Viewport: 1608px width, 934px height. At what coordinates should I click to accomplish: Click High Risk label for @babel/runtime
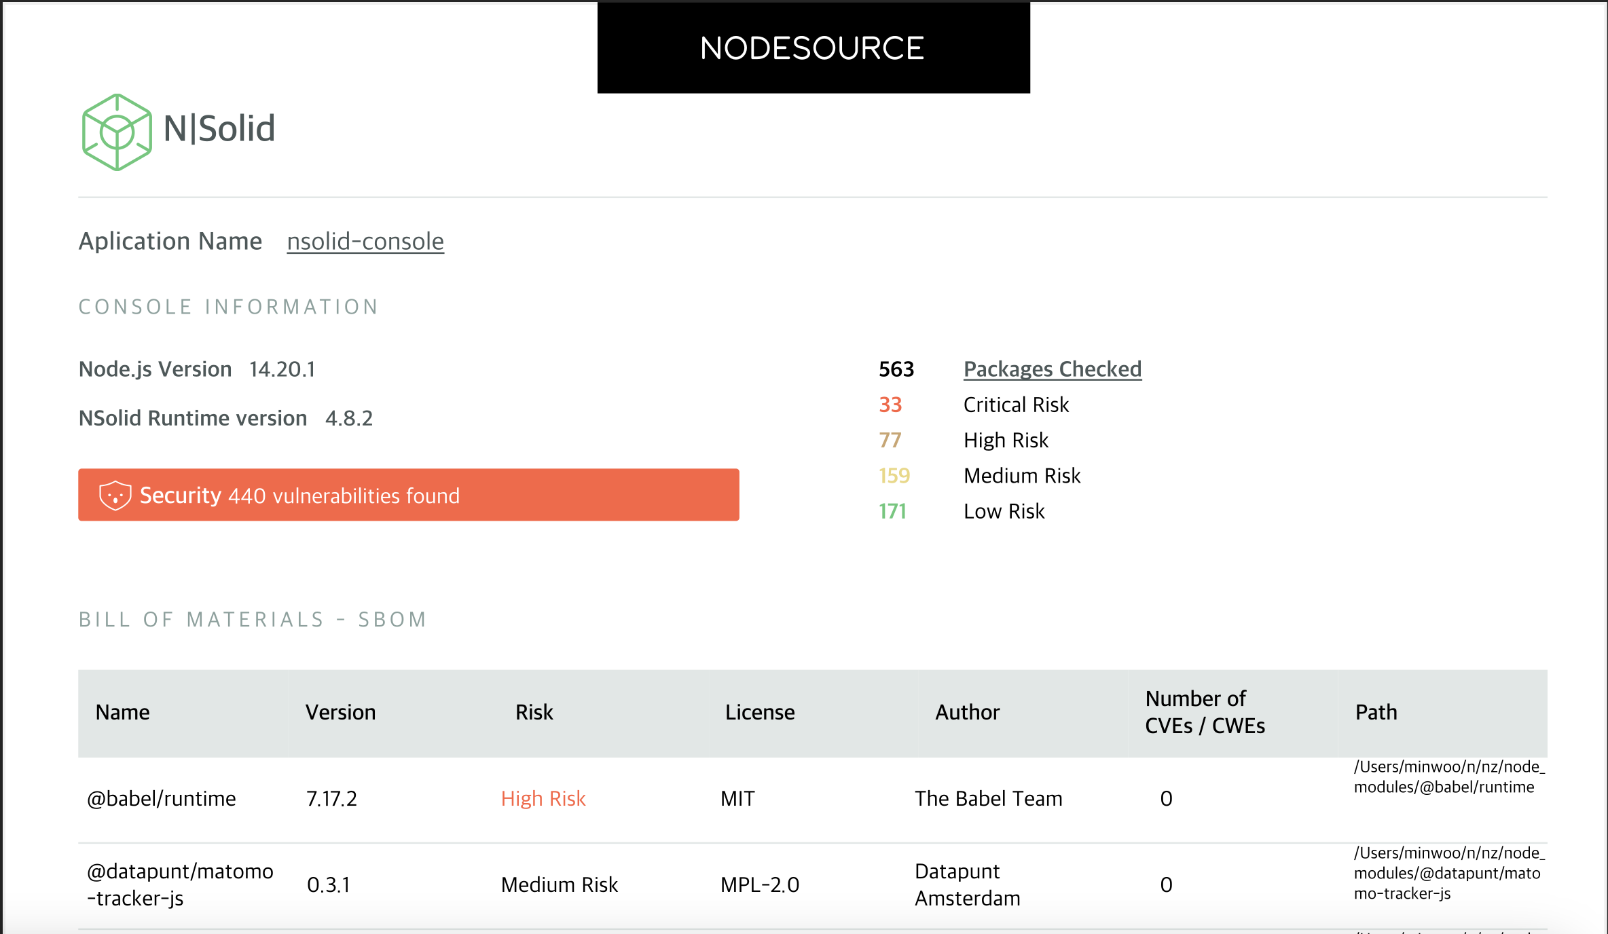point(543,799)
